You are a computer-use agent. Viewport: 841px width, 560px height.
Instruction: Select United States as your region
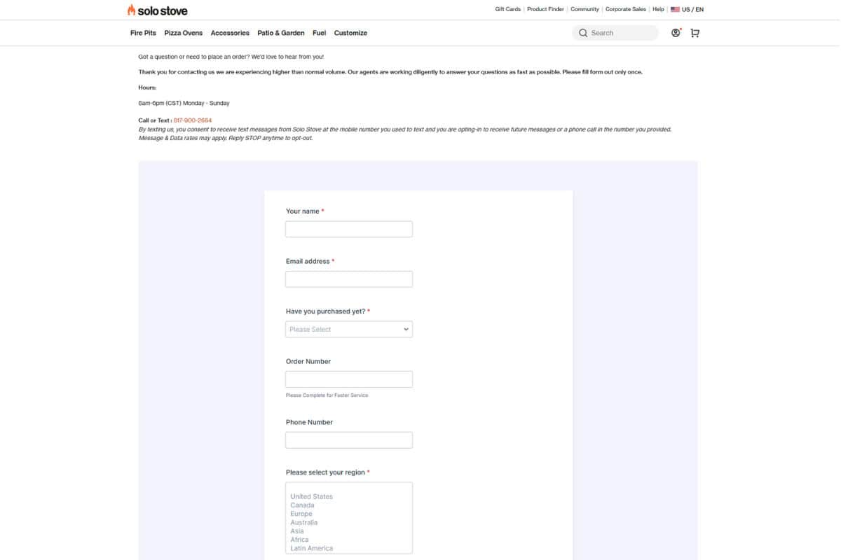tap(310, 496)
